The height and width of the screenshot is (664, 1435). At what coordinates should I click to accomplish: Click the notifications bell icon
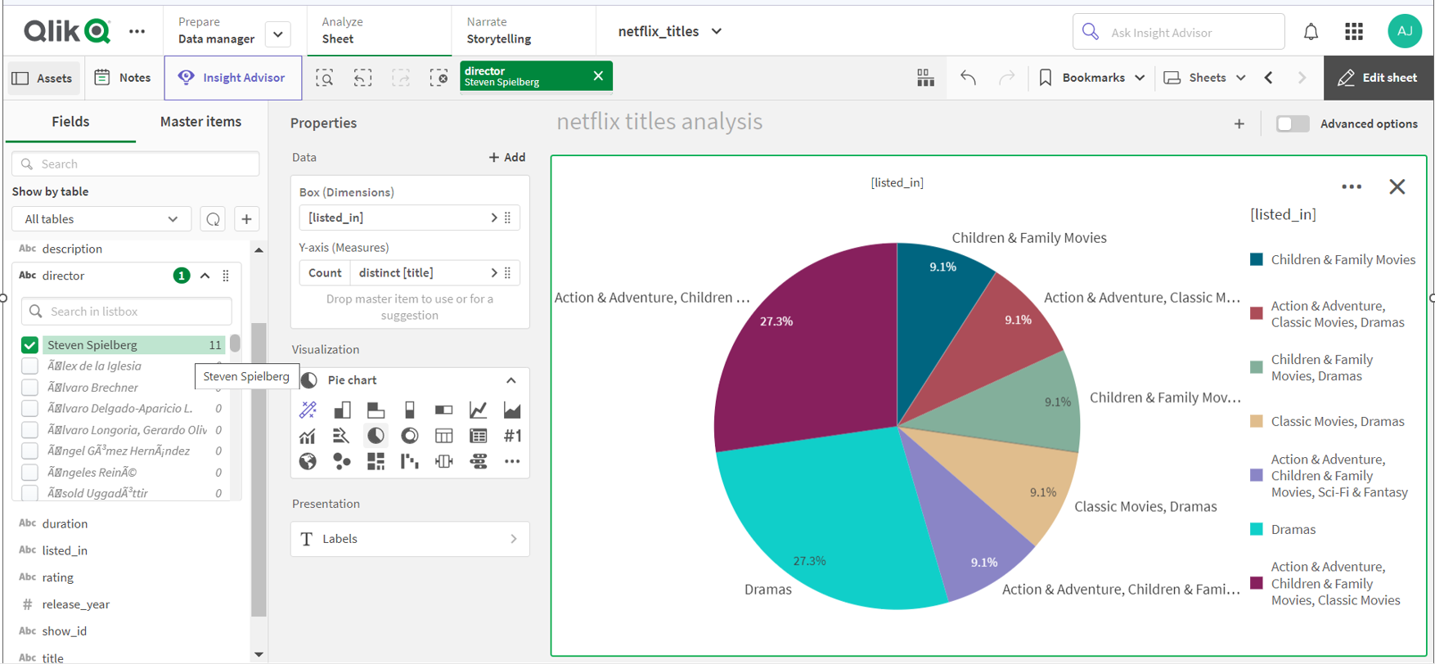click(1311, 32)
